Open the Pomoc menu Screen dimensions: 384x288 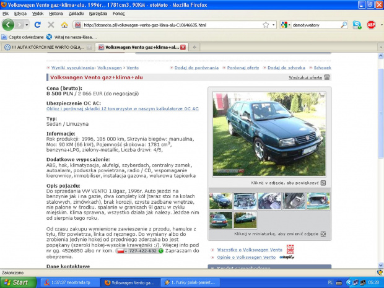click(x=118, y=14)
